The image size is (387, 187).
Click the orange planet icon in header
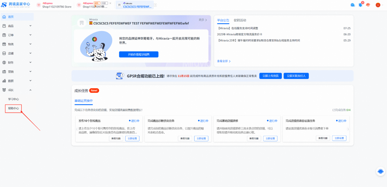click(368, 5)
